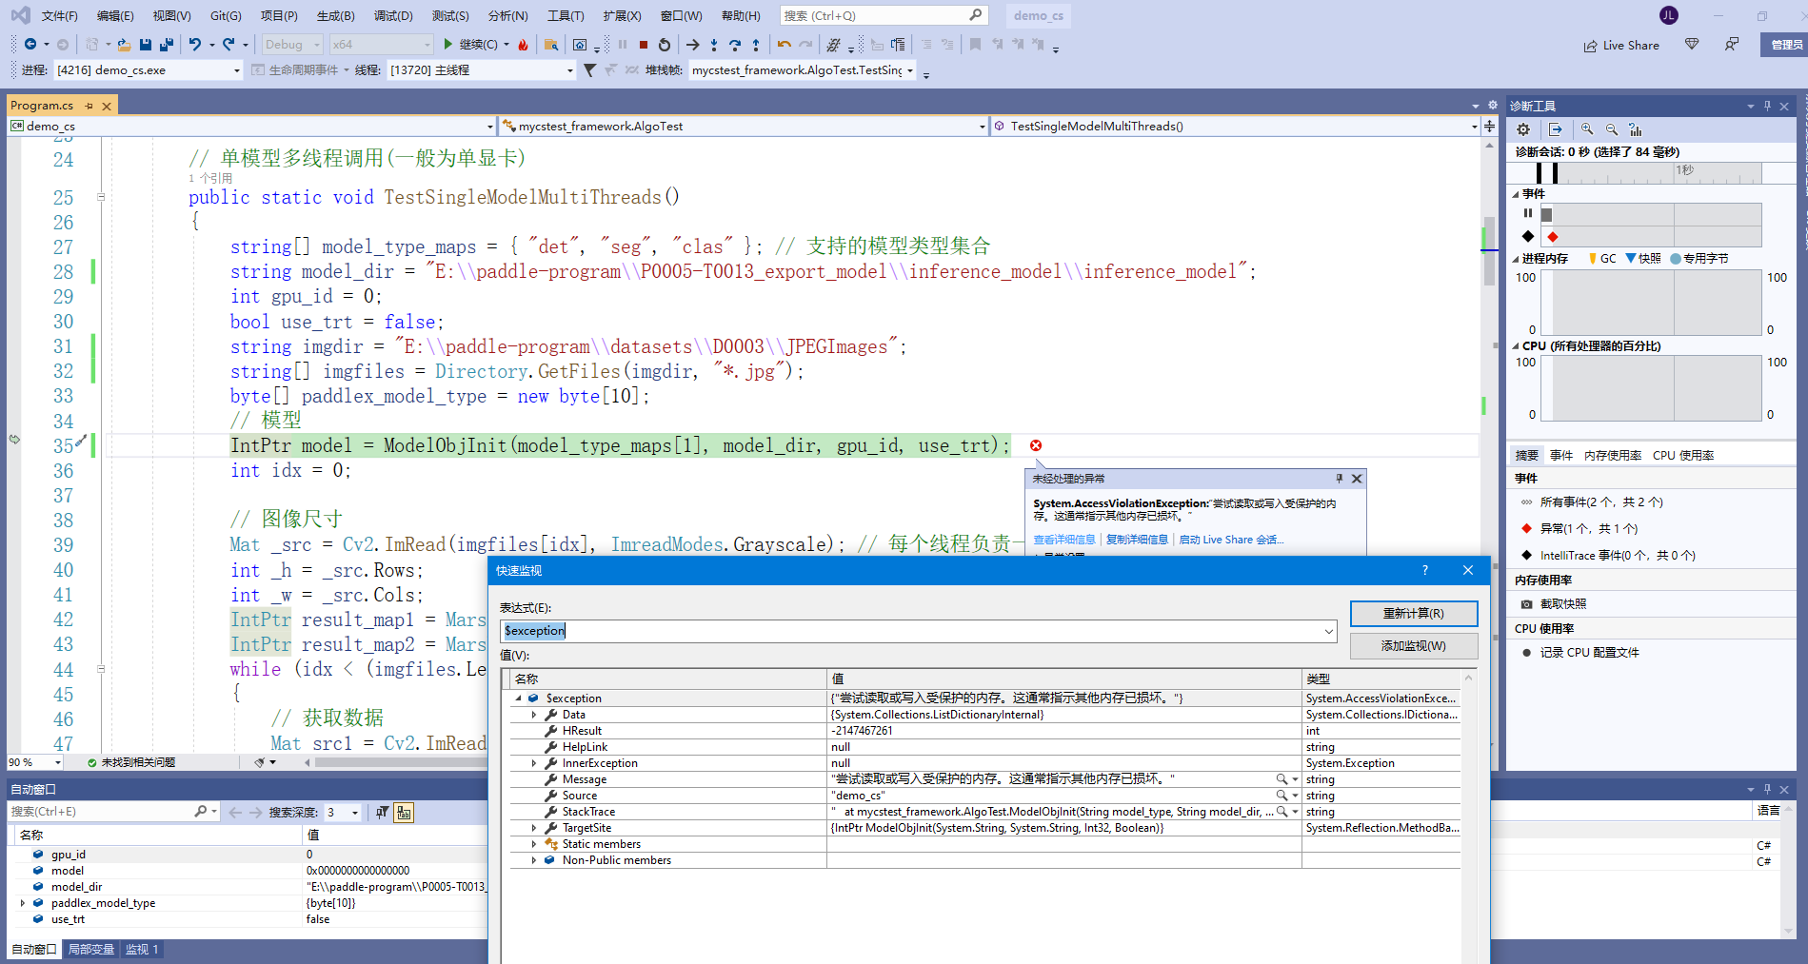Open the process dropdown demo_cs.exe
The width and height of the screenshot is (1808, 964).
click(x=237, y=70)
